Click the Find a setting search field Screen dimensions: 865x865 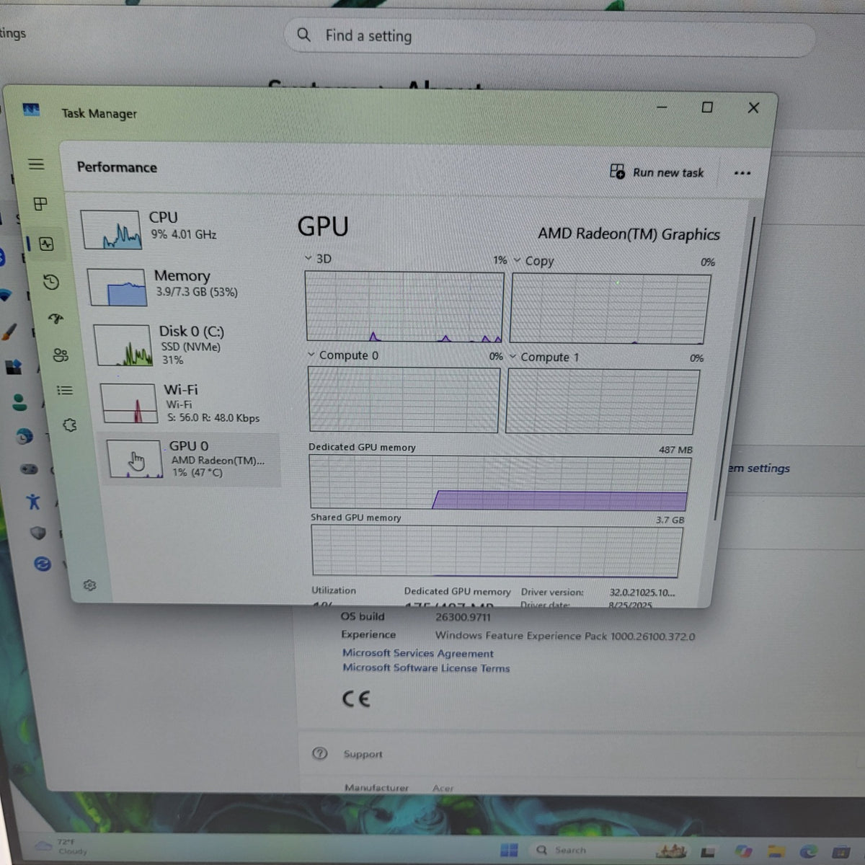pos(550,36)
